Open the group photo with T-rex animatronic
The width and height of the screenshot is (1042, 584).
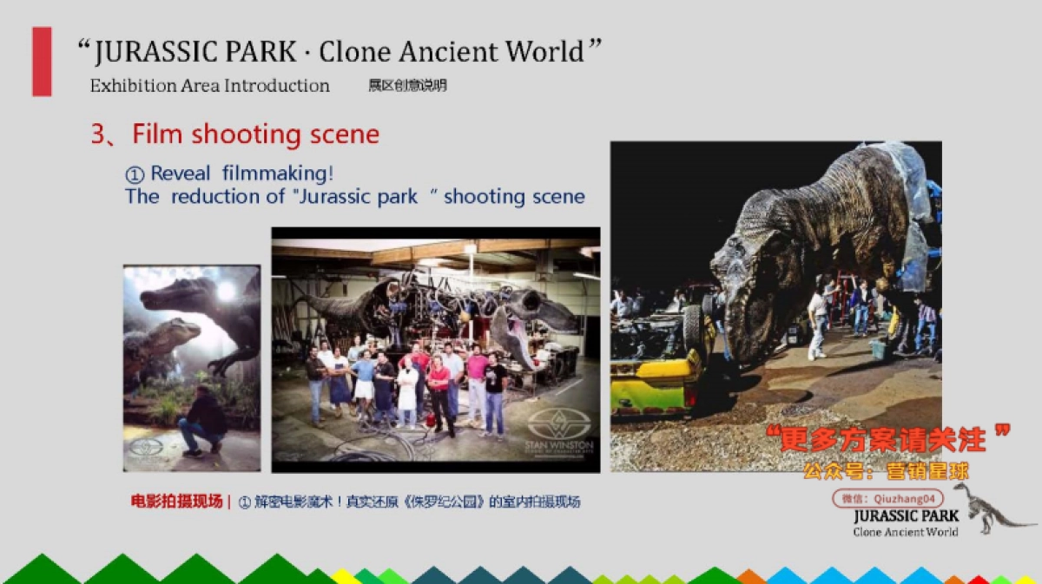tap(435, 350)
